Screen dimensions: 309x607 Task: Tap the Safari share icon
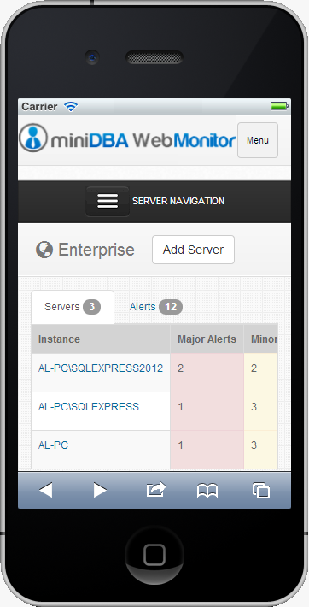(x=156, y=490)
